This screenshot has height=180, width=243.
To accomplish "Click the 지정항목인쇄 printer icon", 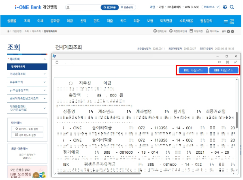I will (171, 31).
